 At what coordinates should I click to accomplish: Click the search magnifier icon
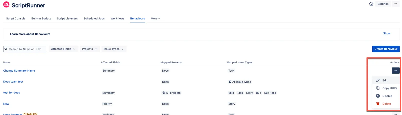pyautogui.click(x=6, y=49)
